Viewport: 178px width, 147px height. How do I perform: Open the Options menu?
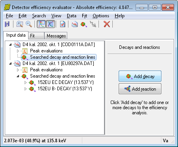pos(101,16)
